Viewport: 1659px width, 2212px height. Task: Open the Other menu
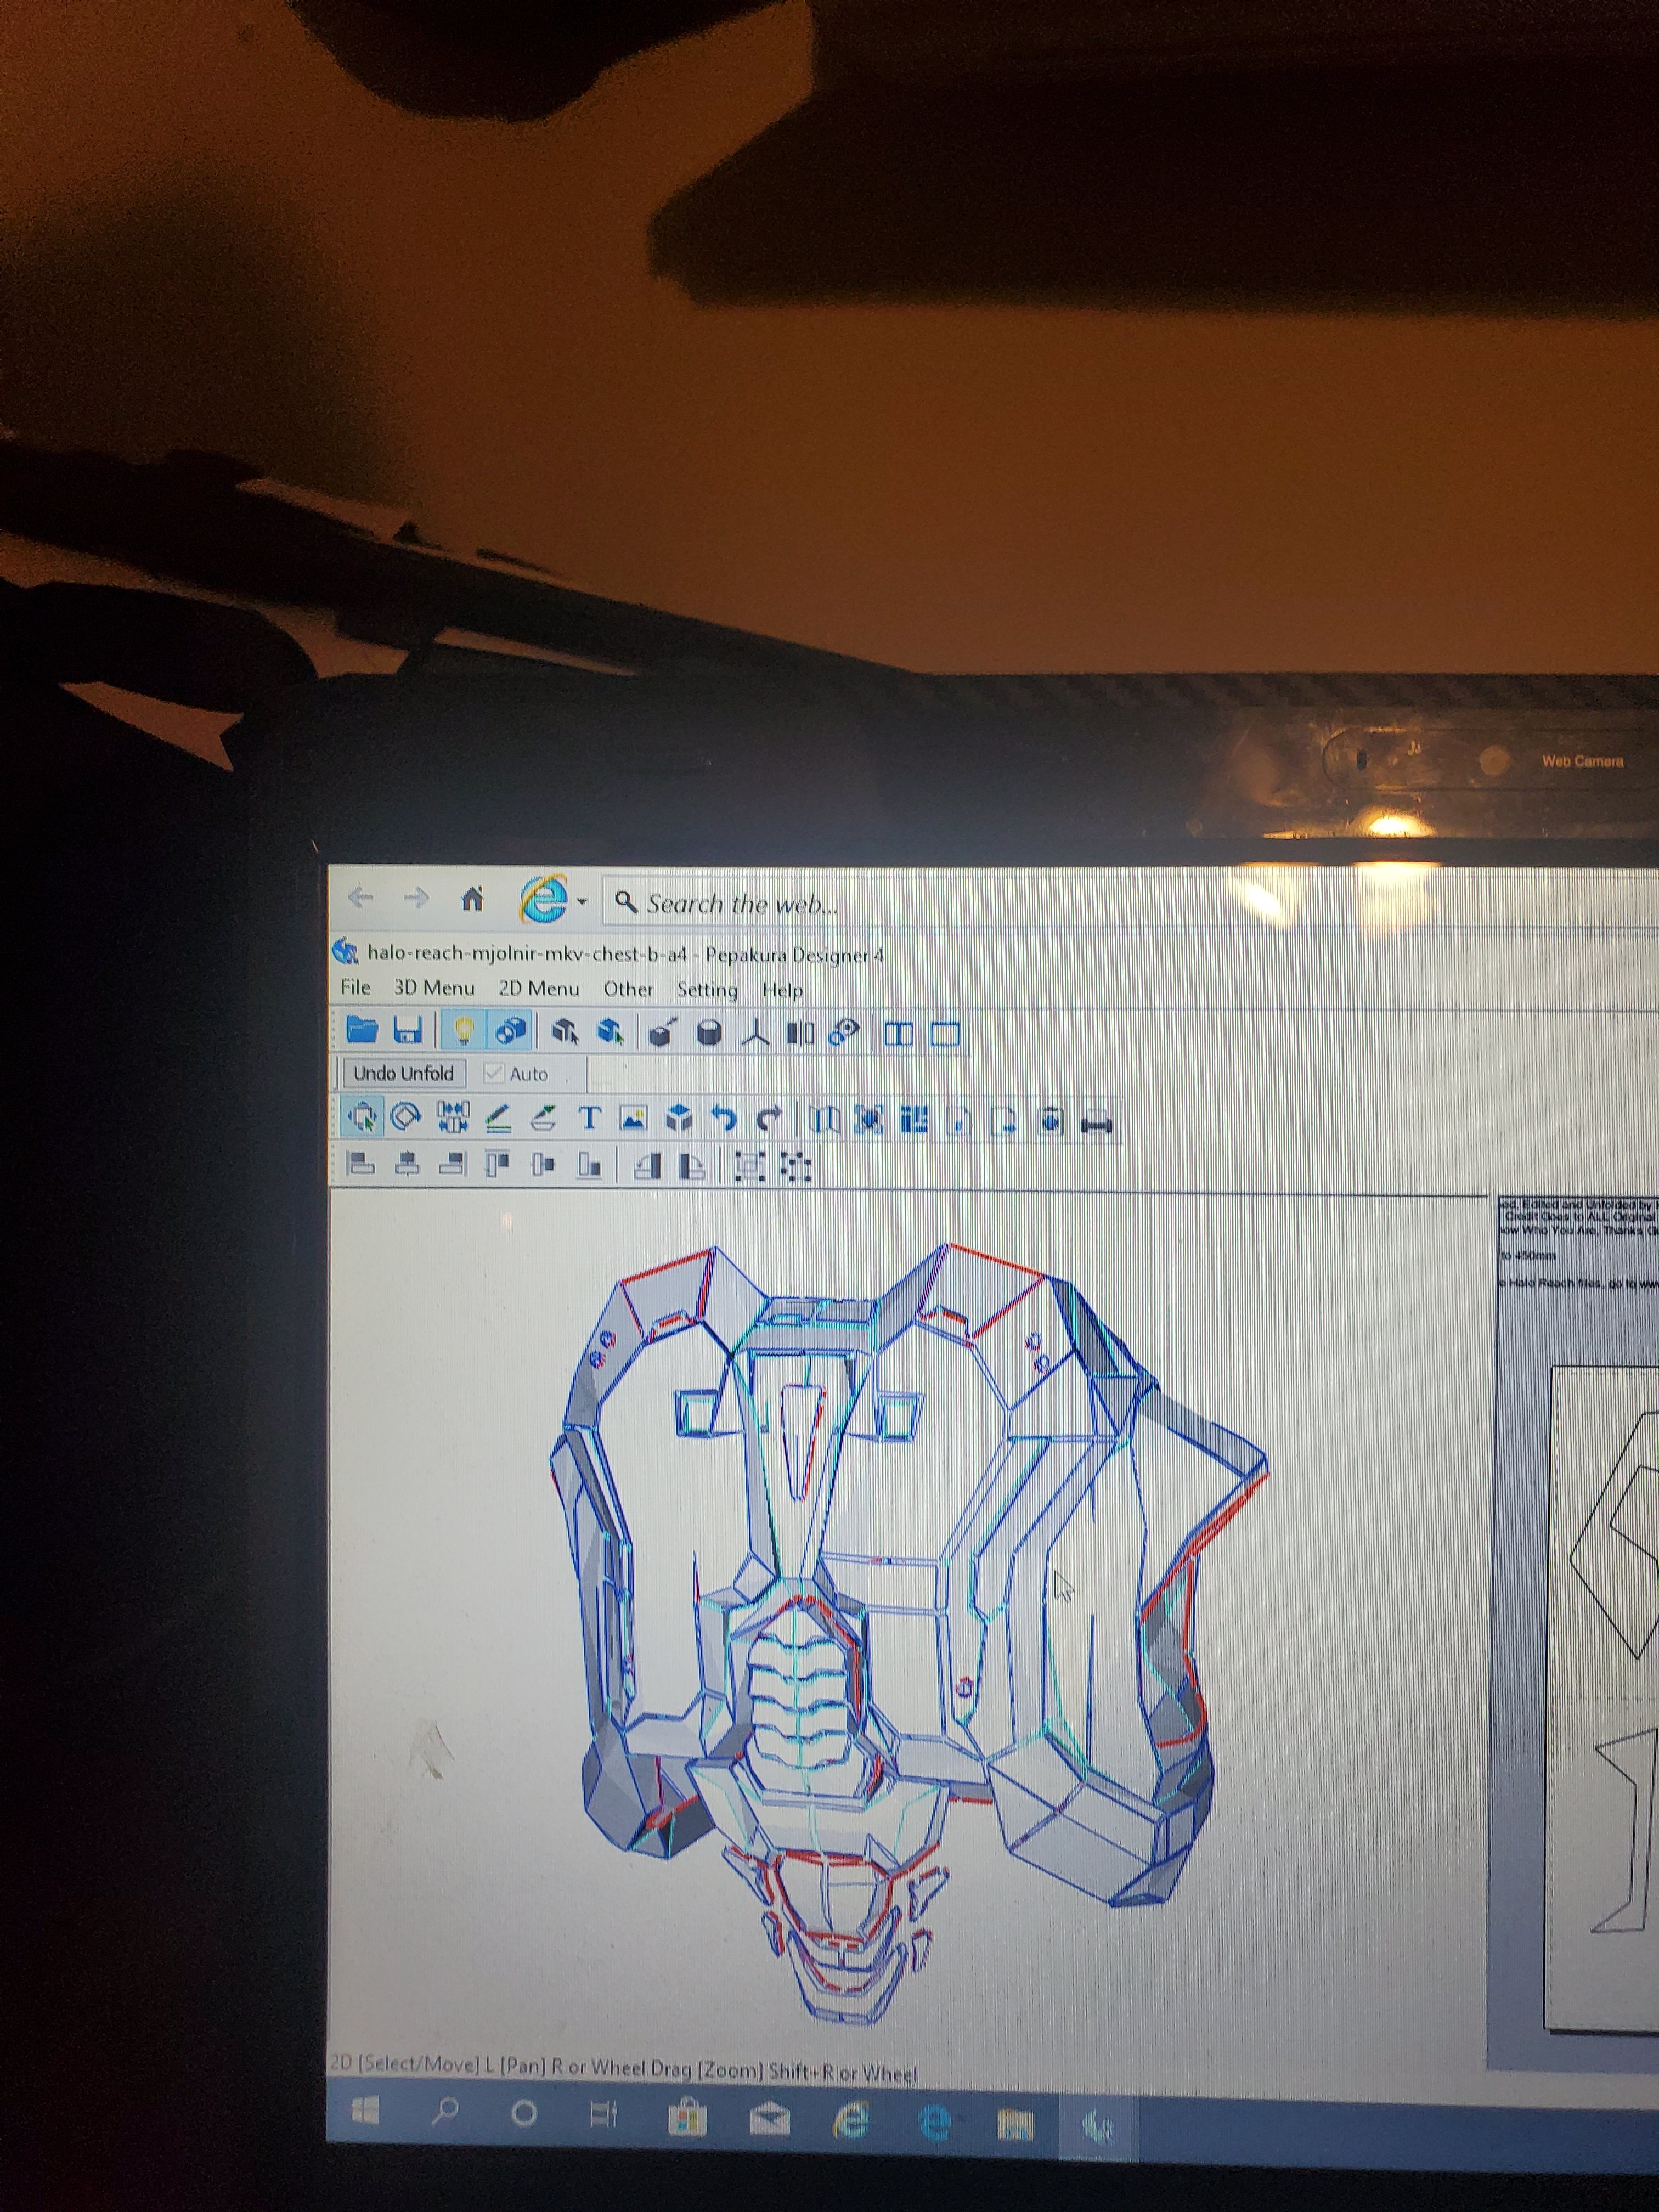click(x=628, y=989)
